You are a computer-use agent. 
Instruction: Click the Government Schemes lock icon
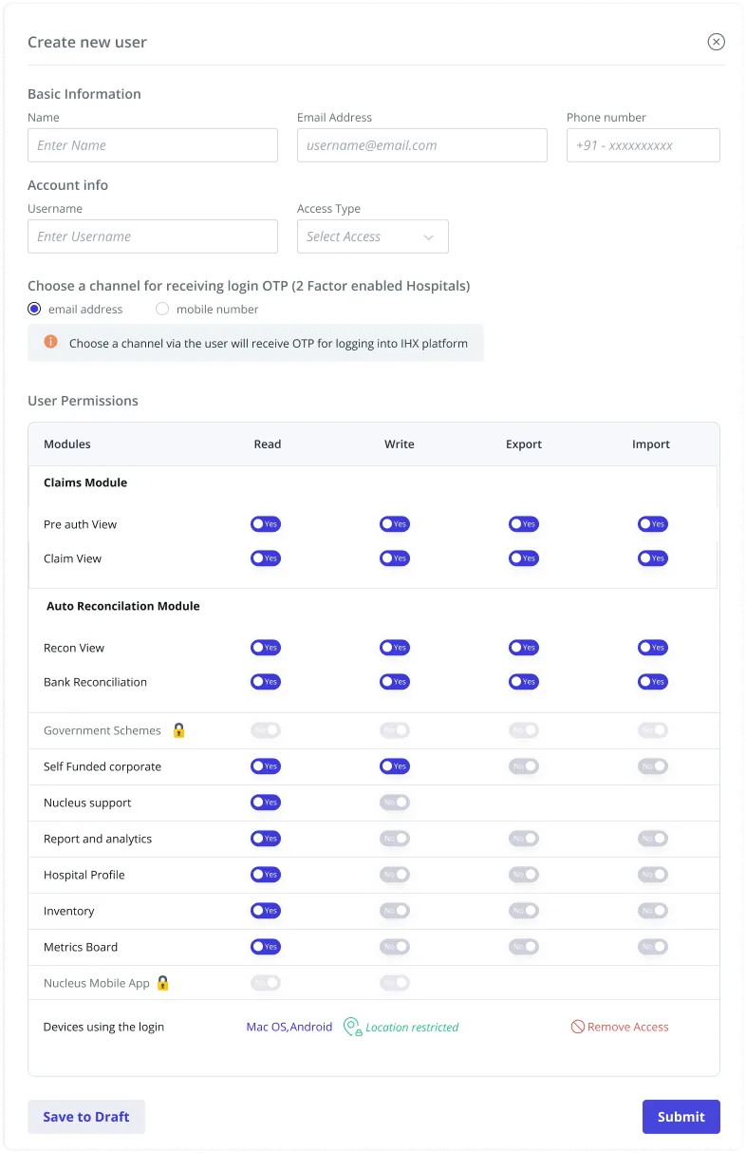tap(178, 730)
